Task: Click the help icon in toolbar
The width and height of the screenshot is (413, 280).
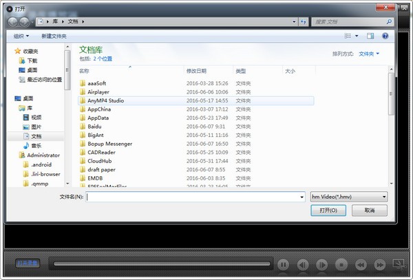Action: pyautogui.click(x=386, y=36)
